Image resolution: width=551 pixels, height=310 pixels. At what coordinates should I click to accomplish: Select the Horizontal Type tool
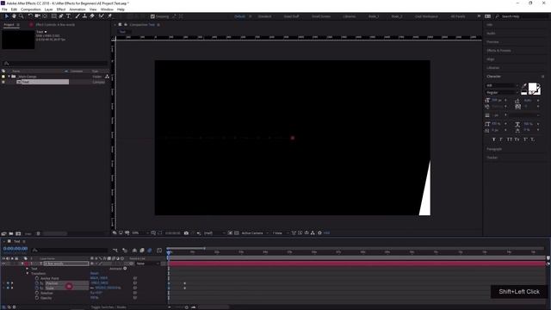[69, 16]
